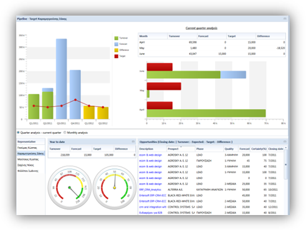Open the first ecom & web design opportunity link

click(x=150, y=155)
